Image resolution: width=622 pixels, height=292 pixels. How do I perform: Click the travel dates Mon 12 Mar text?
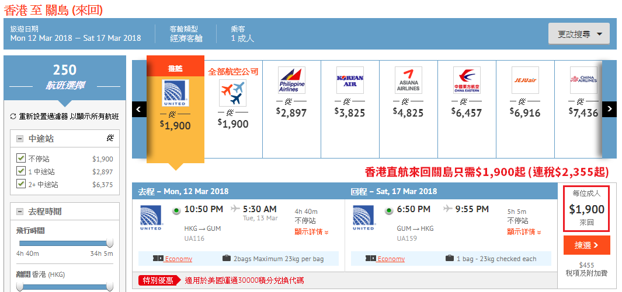(76, 38)
